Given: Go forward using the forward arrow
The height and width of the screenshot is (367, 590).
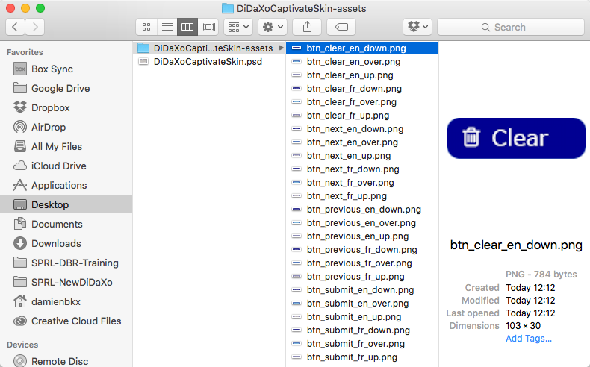Looking at the screenshot, I should pyautogui.click(x=34, y=27).
